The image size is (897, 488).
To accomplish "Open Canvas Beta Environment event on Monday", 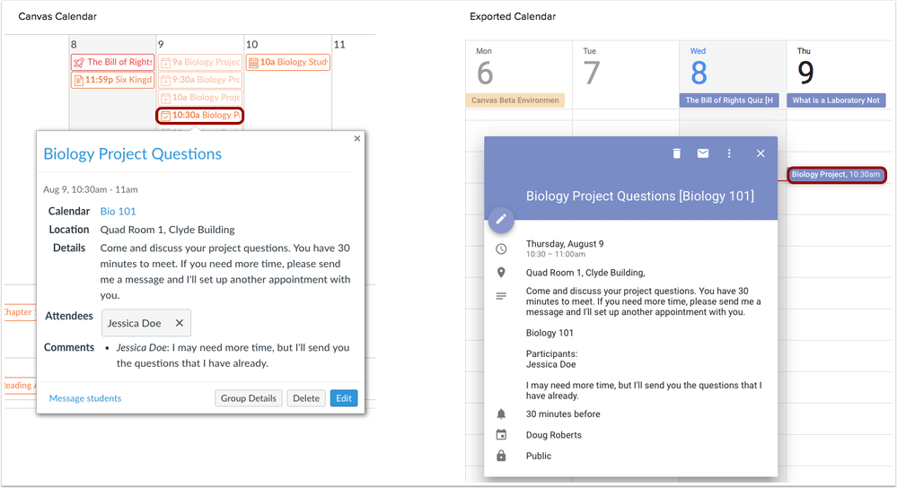I will coord(514,100).
